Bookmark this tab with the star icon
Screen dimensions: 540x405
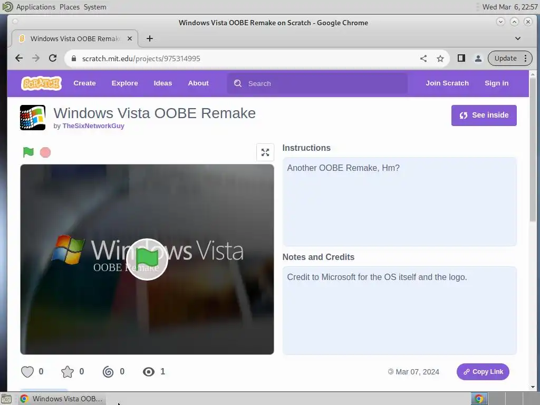[440, 59]
